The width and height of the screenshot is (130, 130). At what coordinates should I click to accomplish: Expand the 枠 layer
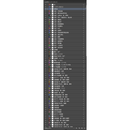(x=50, y=5)
